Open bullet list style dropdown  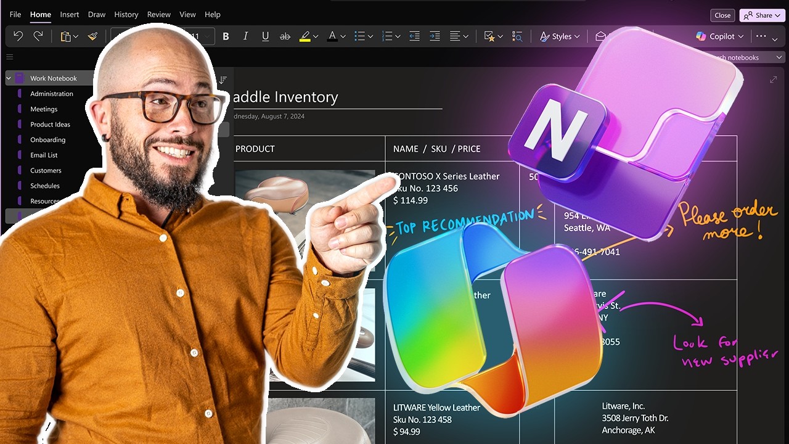point(370,37)
